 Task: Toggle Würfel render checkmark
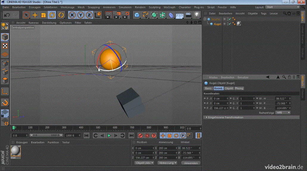click(230, 19)
